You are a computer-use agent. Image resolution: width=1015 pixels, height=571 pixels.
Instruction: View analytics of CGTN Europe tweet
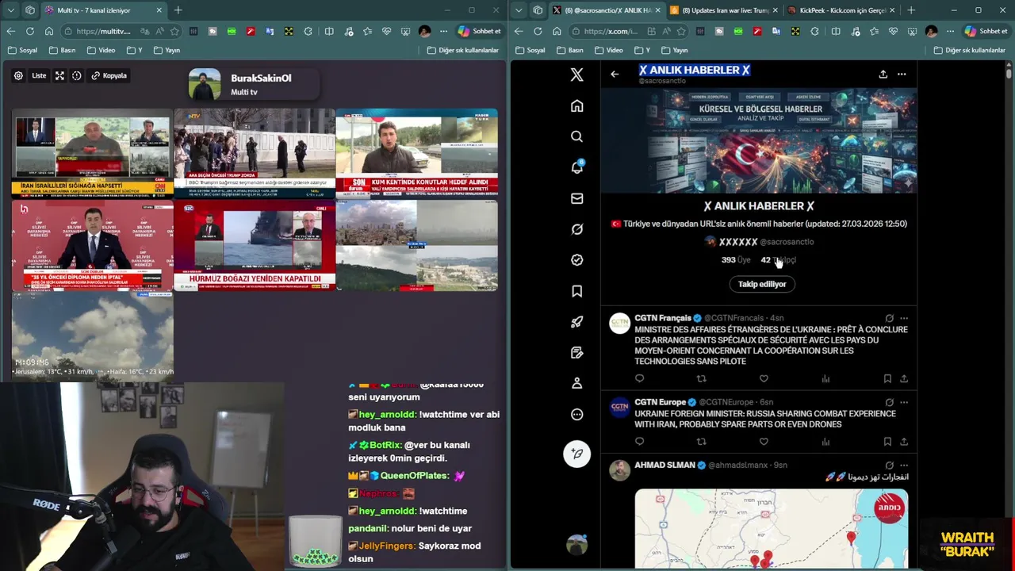(825, 442)
